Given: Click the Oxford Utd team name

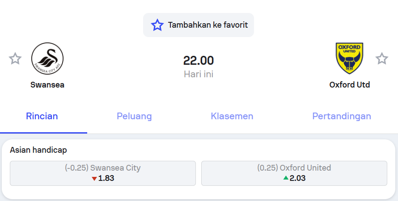Looking at the screenshot, I should (350, 85).
